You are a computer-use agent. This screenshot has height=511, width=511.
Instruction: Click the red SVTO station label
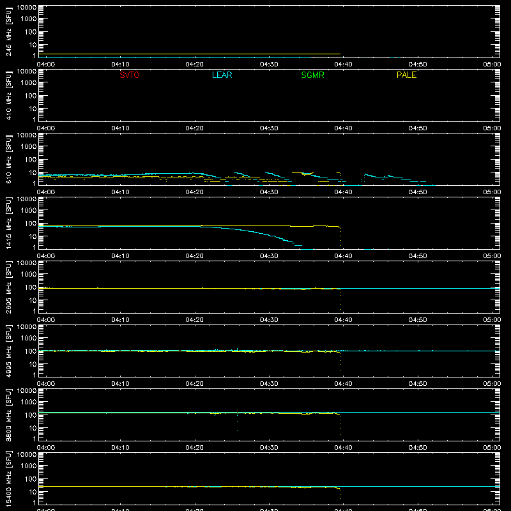click(x=130, y=75)
